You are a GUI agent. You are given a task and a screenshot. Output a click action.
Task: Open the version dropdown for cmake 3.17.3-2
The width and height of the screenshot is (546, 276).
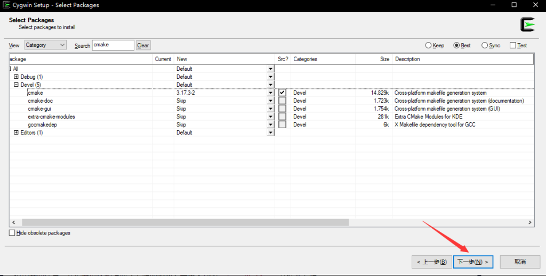click(x=270, y=93)
